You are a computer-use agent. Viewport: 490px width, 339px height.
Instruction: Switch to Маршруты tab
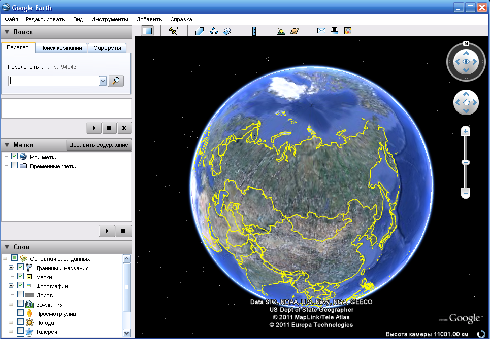107,48
